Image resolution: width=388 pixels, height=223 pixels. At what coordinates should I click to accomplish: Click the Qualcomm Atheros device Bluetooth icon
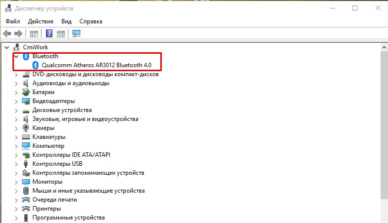[x=35, y=65]
